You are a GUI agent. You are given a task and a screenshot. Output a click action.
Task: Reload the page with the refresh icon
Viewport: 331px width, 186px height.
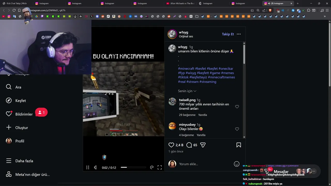coord(14,10)
